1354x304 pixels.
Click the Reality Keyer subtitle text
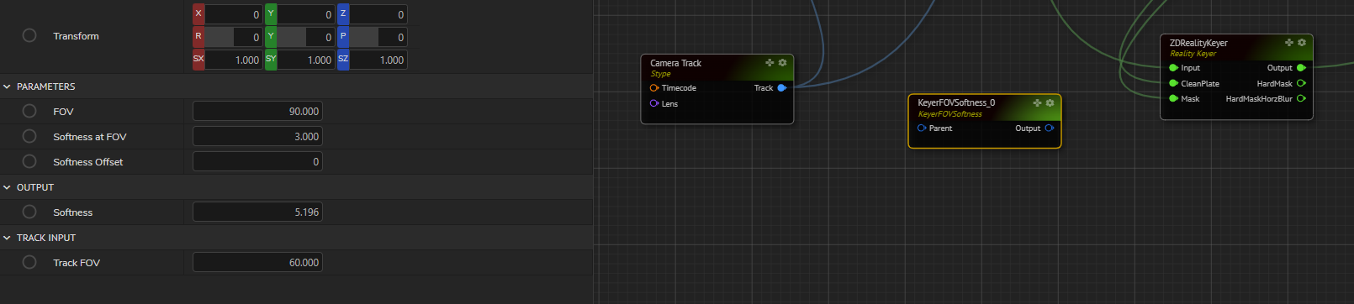point(1193,54)
